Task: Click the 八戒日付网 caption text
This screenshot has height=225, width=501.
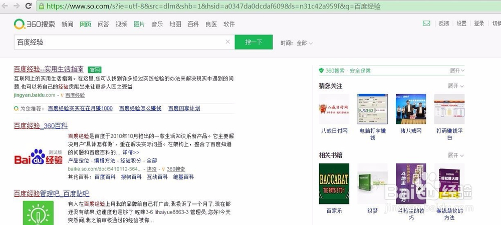Action: pyautogui.click(x=334, y=130)
